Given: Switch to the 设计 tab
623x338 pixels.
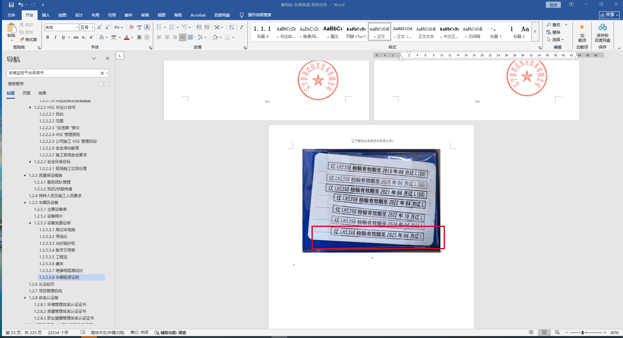Looking at the screenshot, I should (x=79, y=15).
